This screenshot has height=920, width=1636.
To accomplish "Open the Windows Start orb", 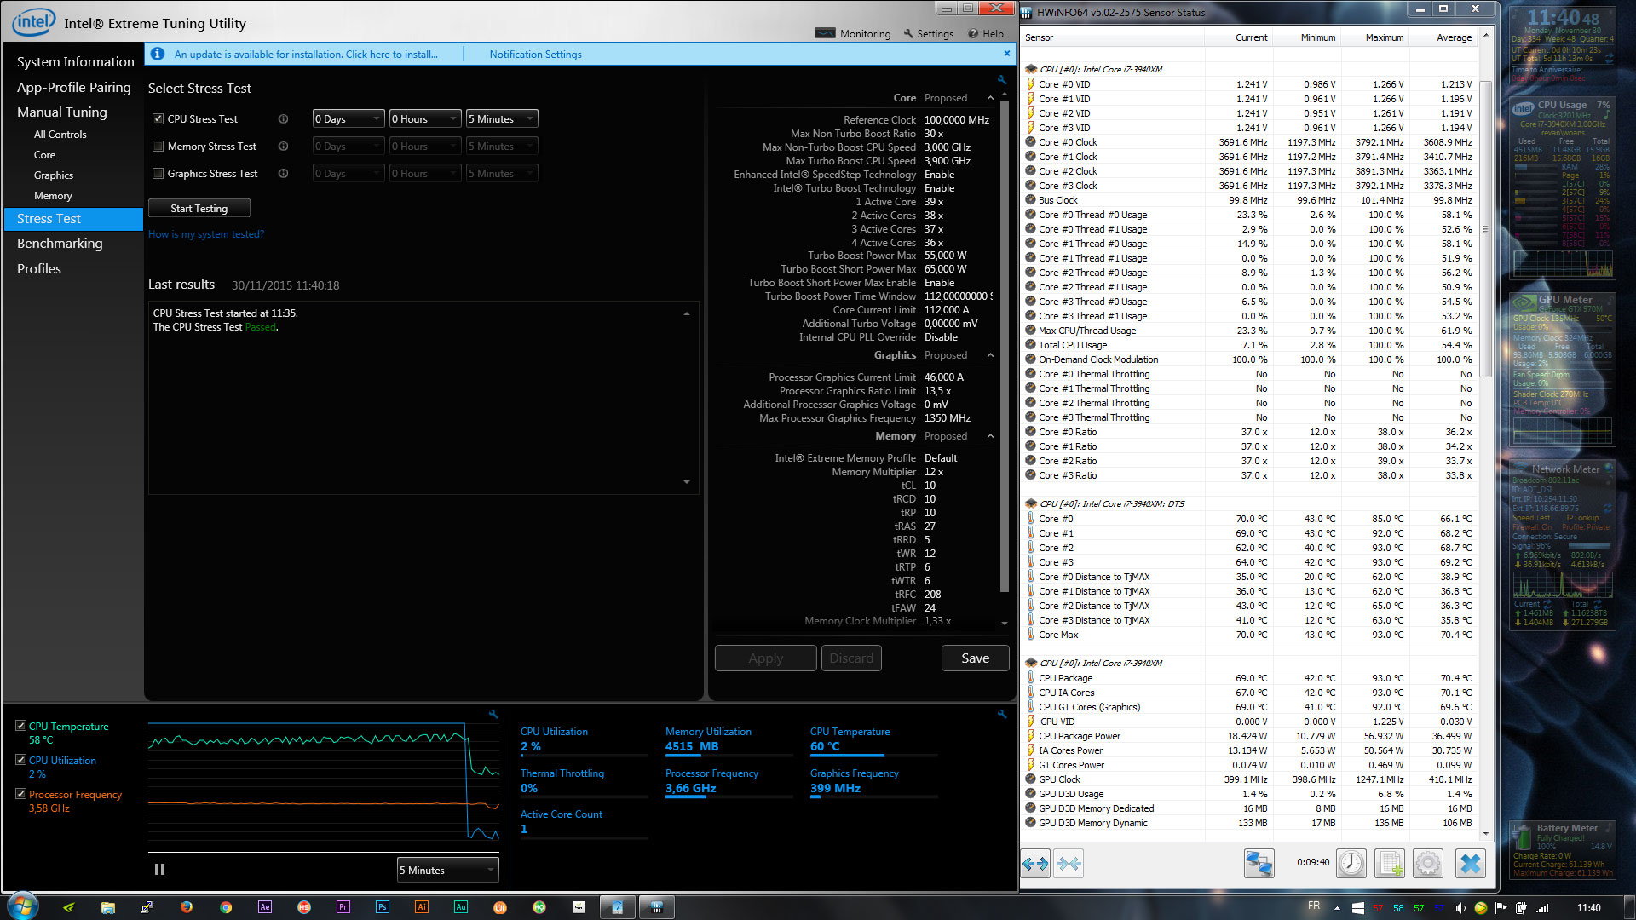I will click(x=23, y=906).
